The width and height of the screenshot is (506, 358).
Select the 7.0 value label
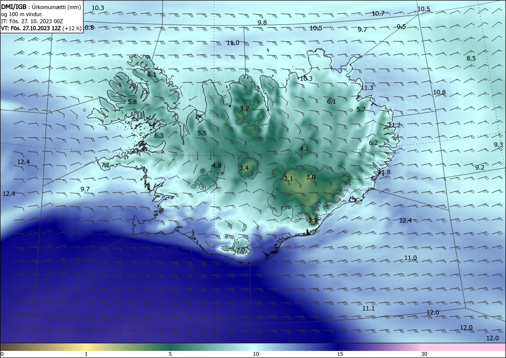click(240, 250)
